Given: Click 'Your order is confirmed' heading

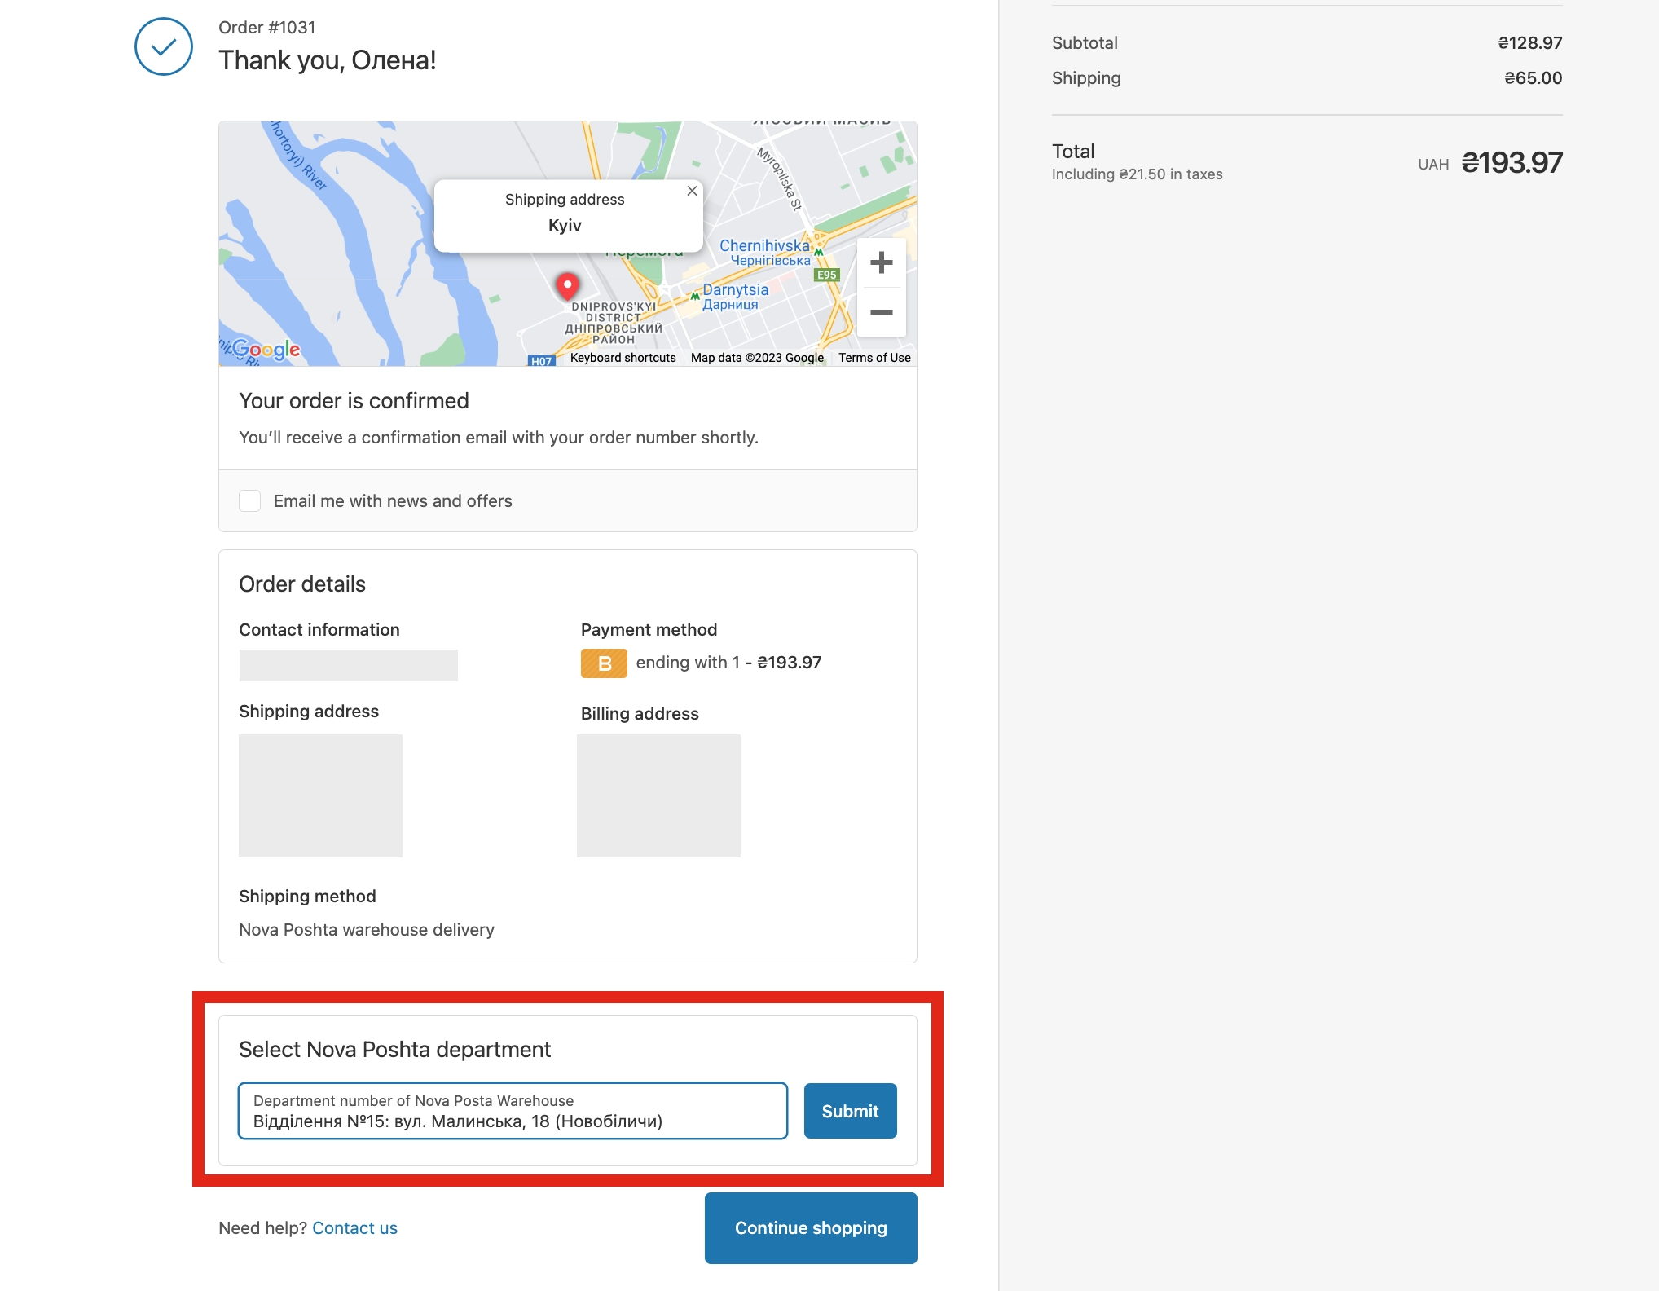Looking at the screenshot, I should coord(354,401).
